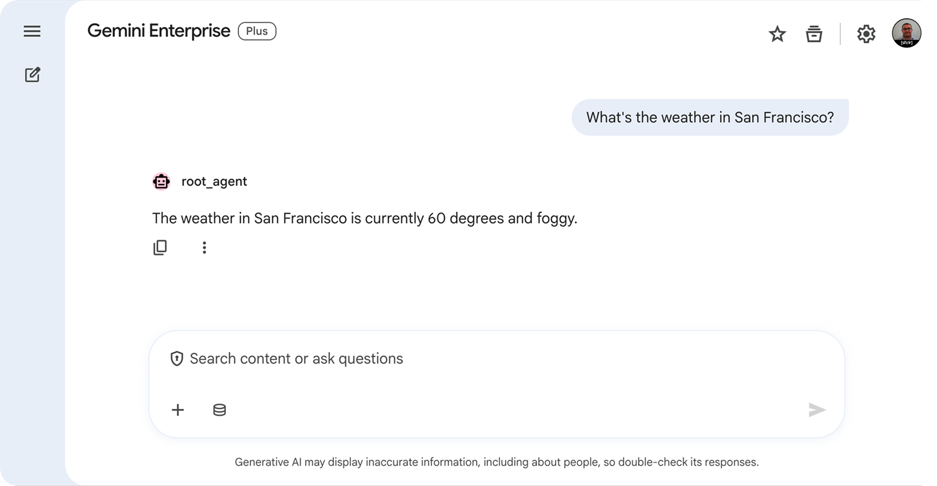Click the Gemini Enterprise title

[x=159, y=31]
